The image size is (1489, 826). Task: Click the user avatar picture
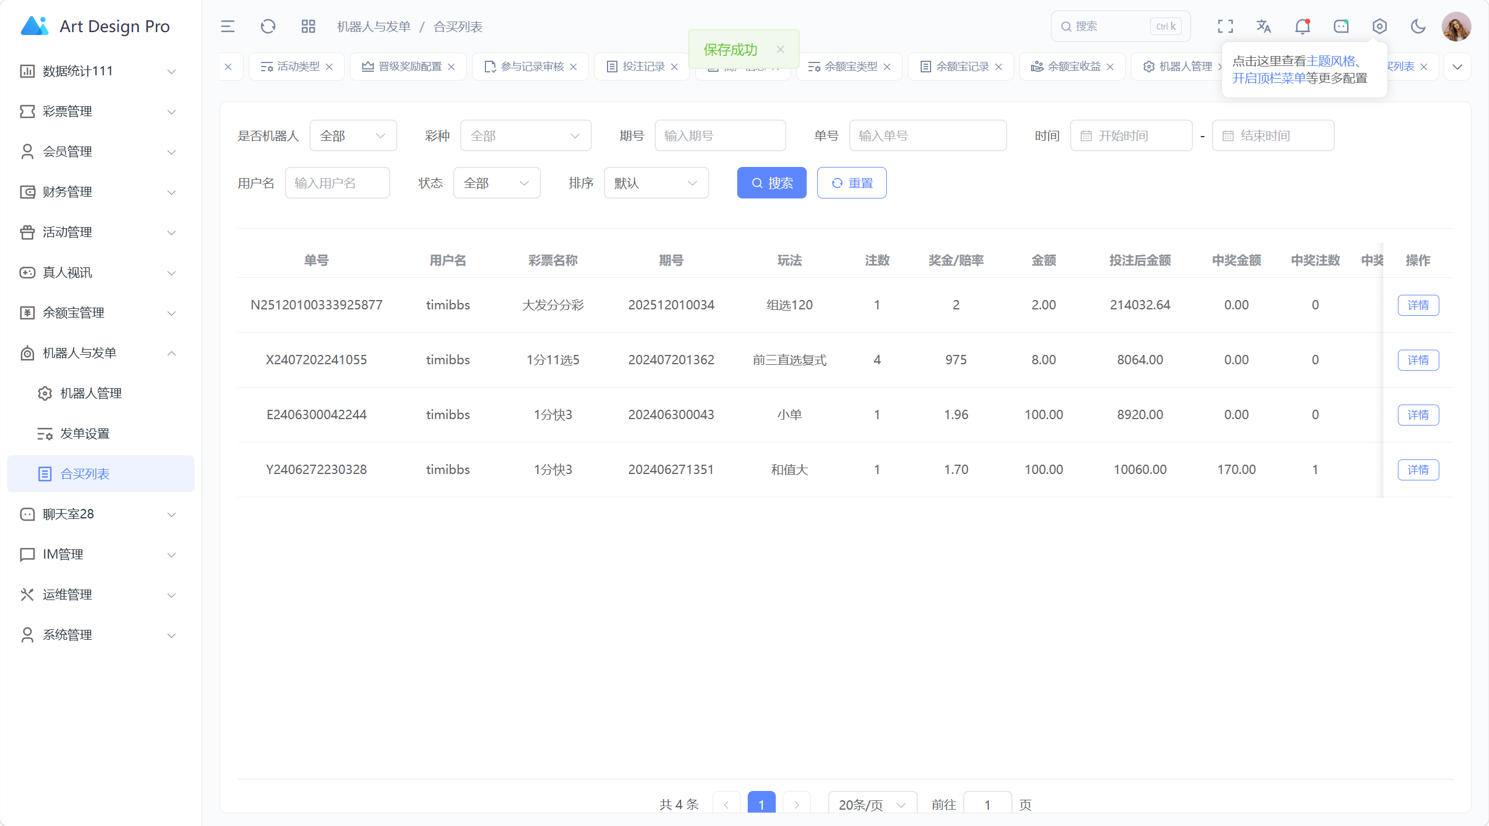click(1456, 26)
